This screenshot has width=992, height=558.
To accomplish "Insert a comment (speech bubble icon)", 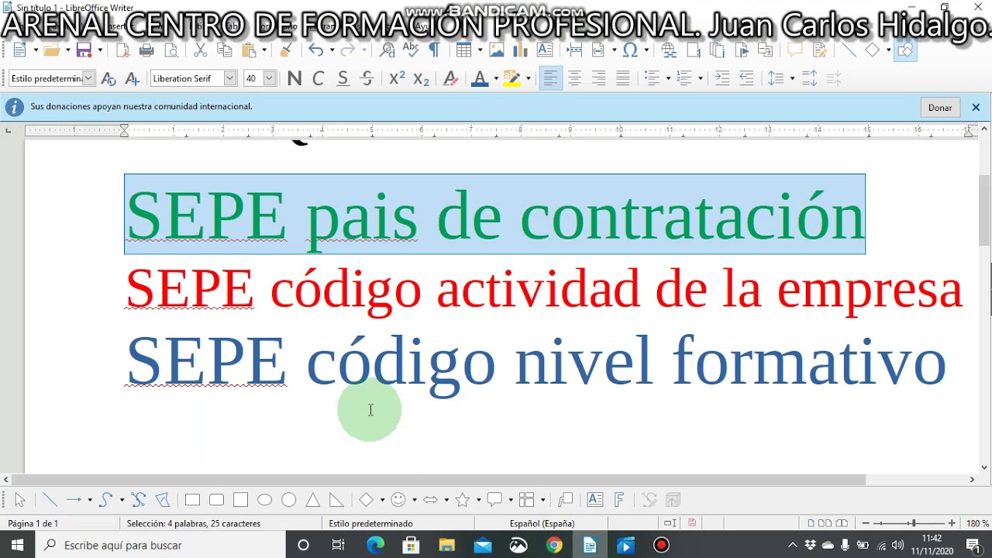I will click(794, 50).
